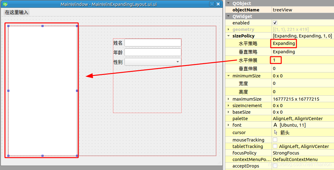The width and height of the screenshot is (334, 170).
Task: Edit the 垂直伸展 value 0
Action: tap(274, 68)
